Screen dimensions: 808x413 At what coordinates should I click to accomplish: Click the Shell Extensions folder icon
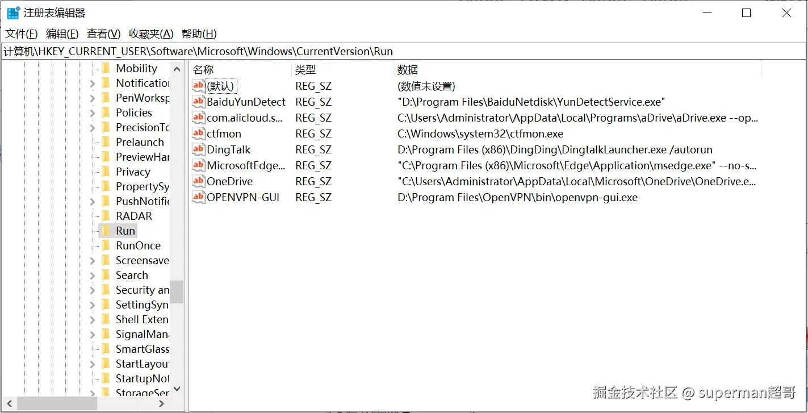[106, 319]
